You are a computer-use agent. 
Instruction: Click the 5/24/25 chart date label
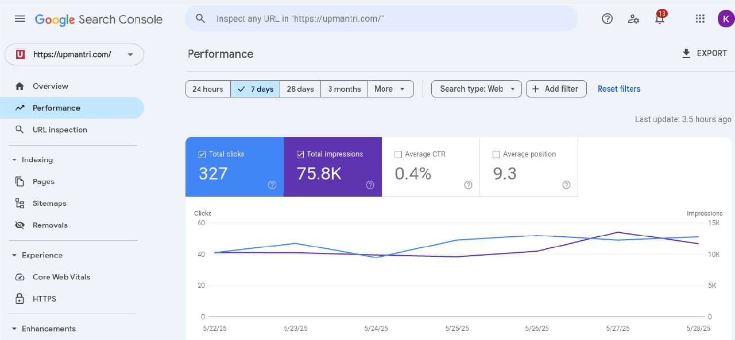[376, 329]
